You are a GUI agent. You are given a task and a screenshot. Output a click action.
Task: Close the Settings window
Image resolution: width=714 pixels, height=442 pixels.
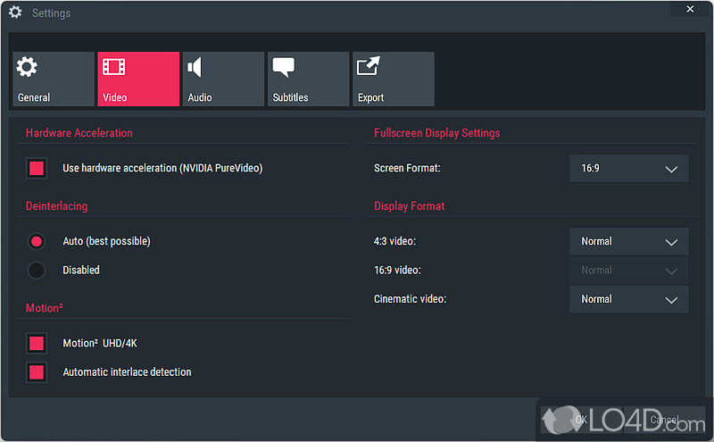(690, 9)
